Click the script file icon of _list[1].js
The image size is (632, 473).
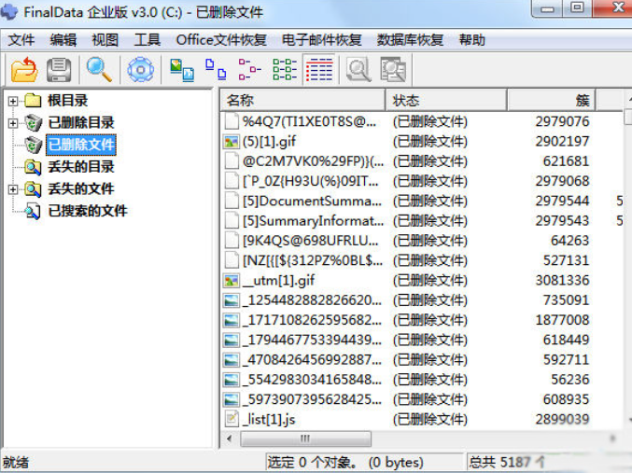pyautogui.click(x=232, y=419)
